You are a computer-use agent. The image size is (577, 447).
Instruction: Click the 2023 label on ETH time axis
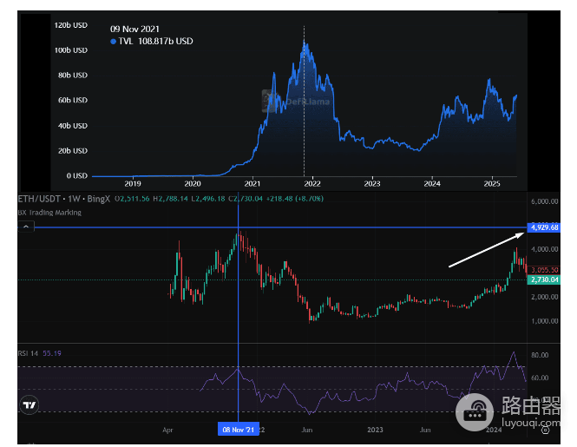point(375,430)
